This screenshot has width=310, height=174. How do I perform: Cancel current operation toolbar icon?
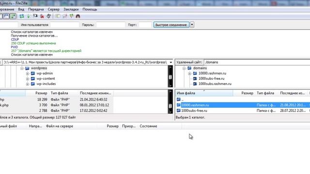click(x=35, y=16)
